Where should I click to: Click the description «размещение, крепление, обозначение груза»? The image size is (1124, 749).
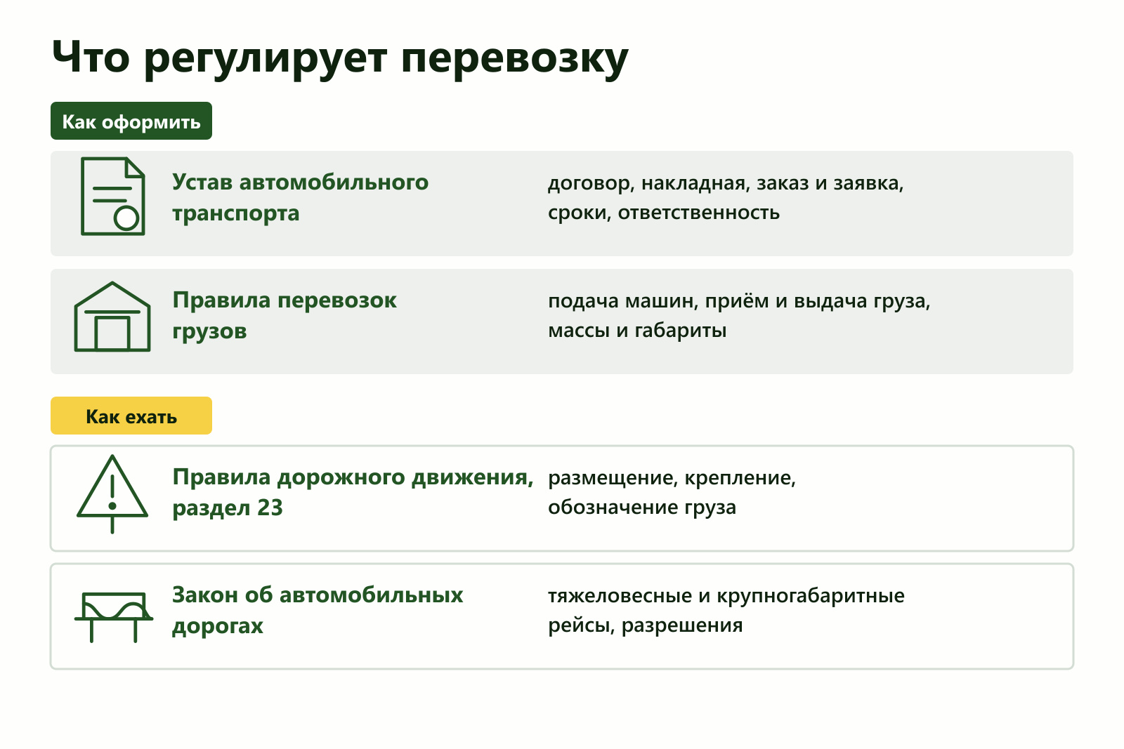pos(672,492)
